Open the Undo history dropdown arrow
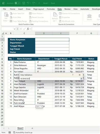 point(30,3)
